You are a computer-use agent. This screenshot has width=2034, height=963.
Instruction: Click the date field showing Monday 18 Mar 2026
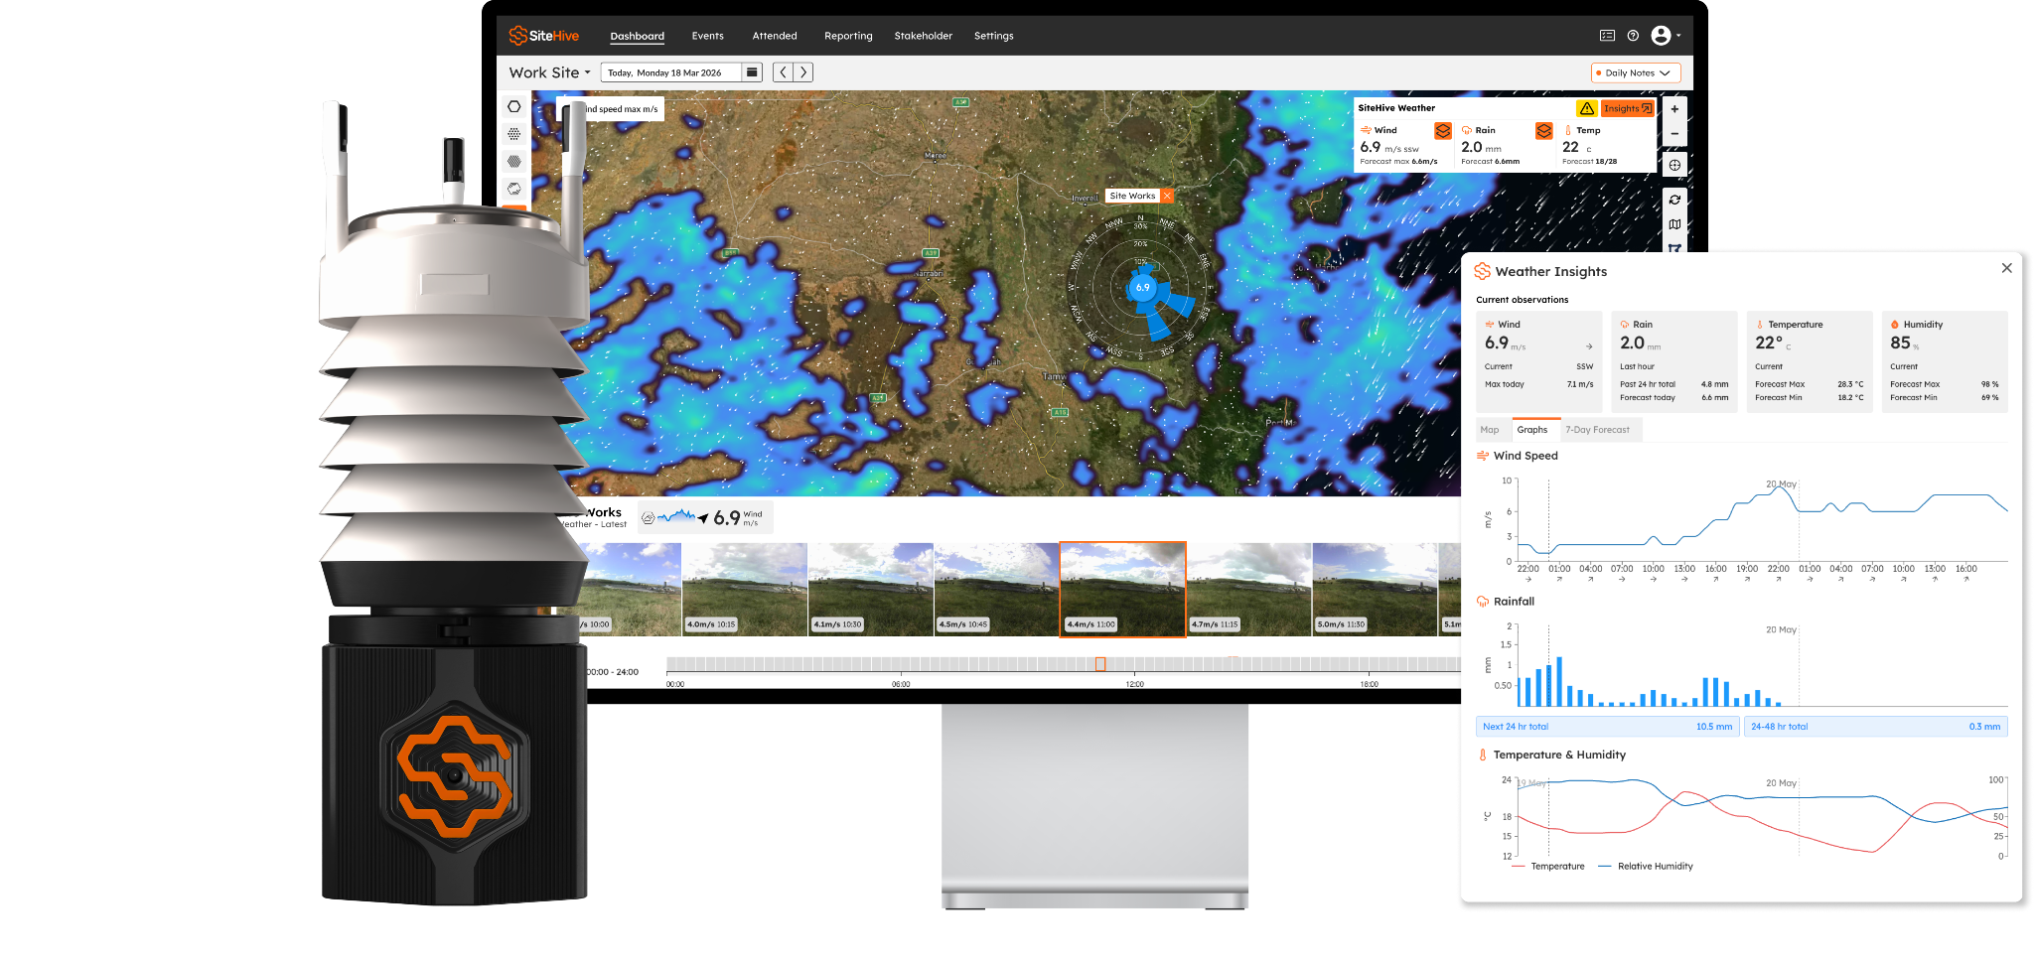[671, 72]
